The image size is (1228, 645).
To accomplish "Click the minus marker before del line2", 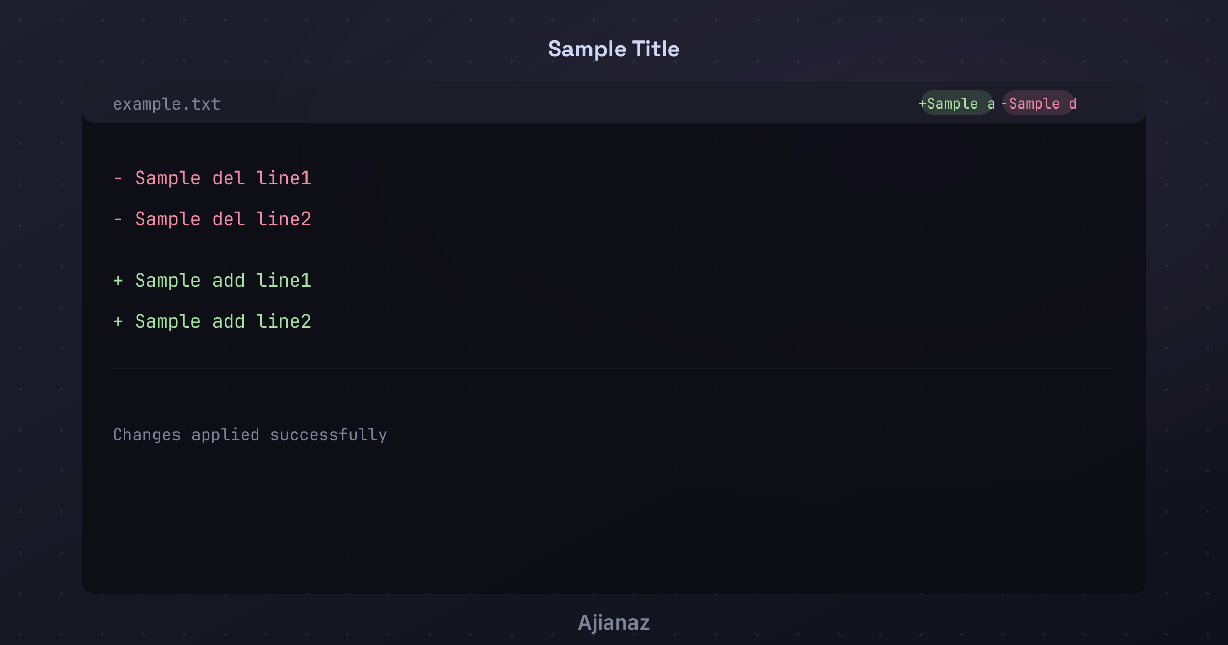I will tap(118, 219).
